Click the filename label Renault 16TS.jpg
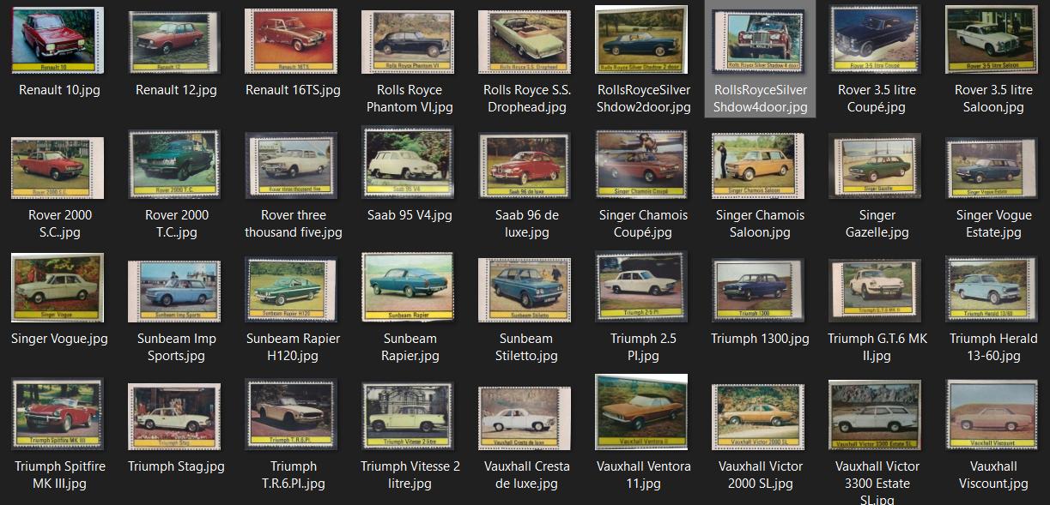 pyautogui.click(x=293, y=90)
